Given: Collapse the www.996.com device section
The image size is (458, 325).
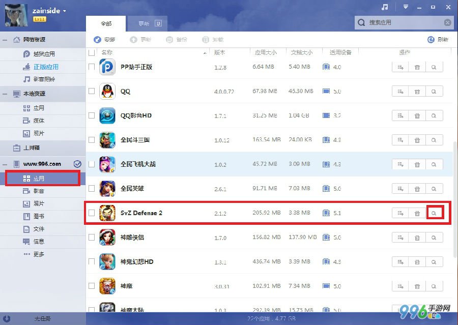Looking at the screenshot, I should coord(5,164).
